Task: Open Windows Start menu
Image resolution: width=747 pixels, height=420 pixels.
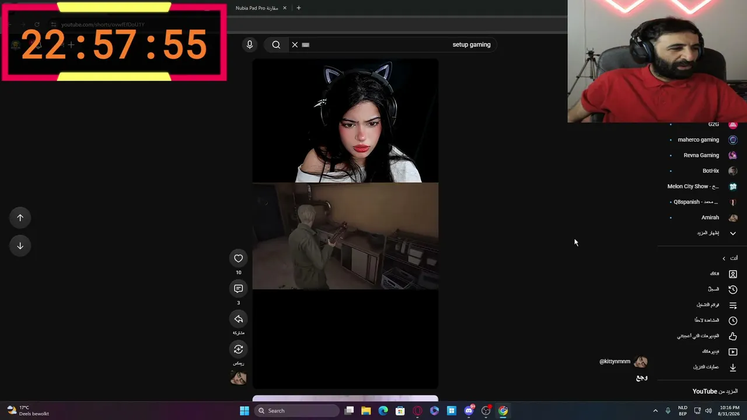Action: click(245, 411)
